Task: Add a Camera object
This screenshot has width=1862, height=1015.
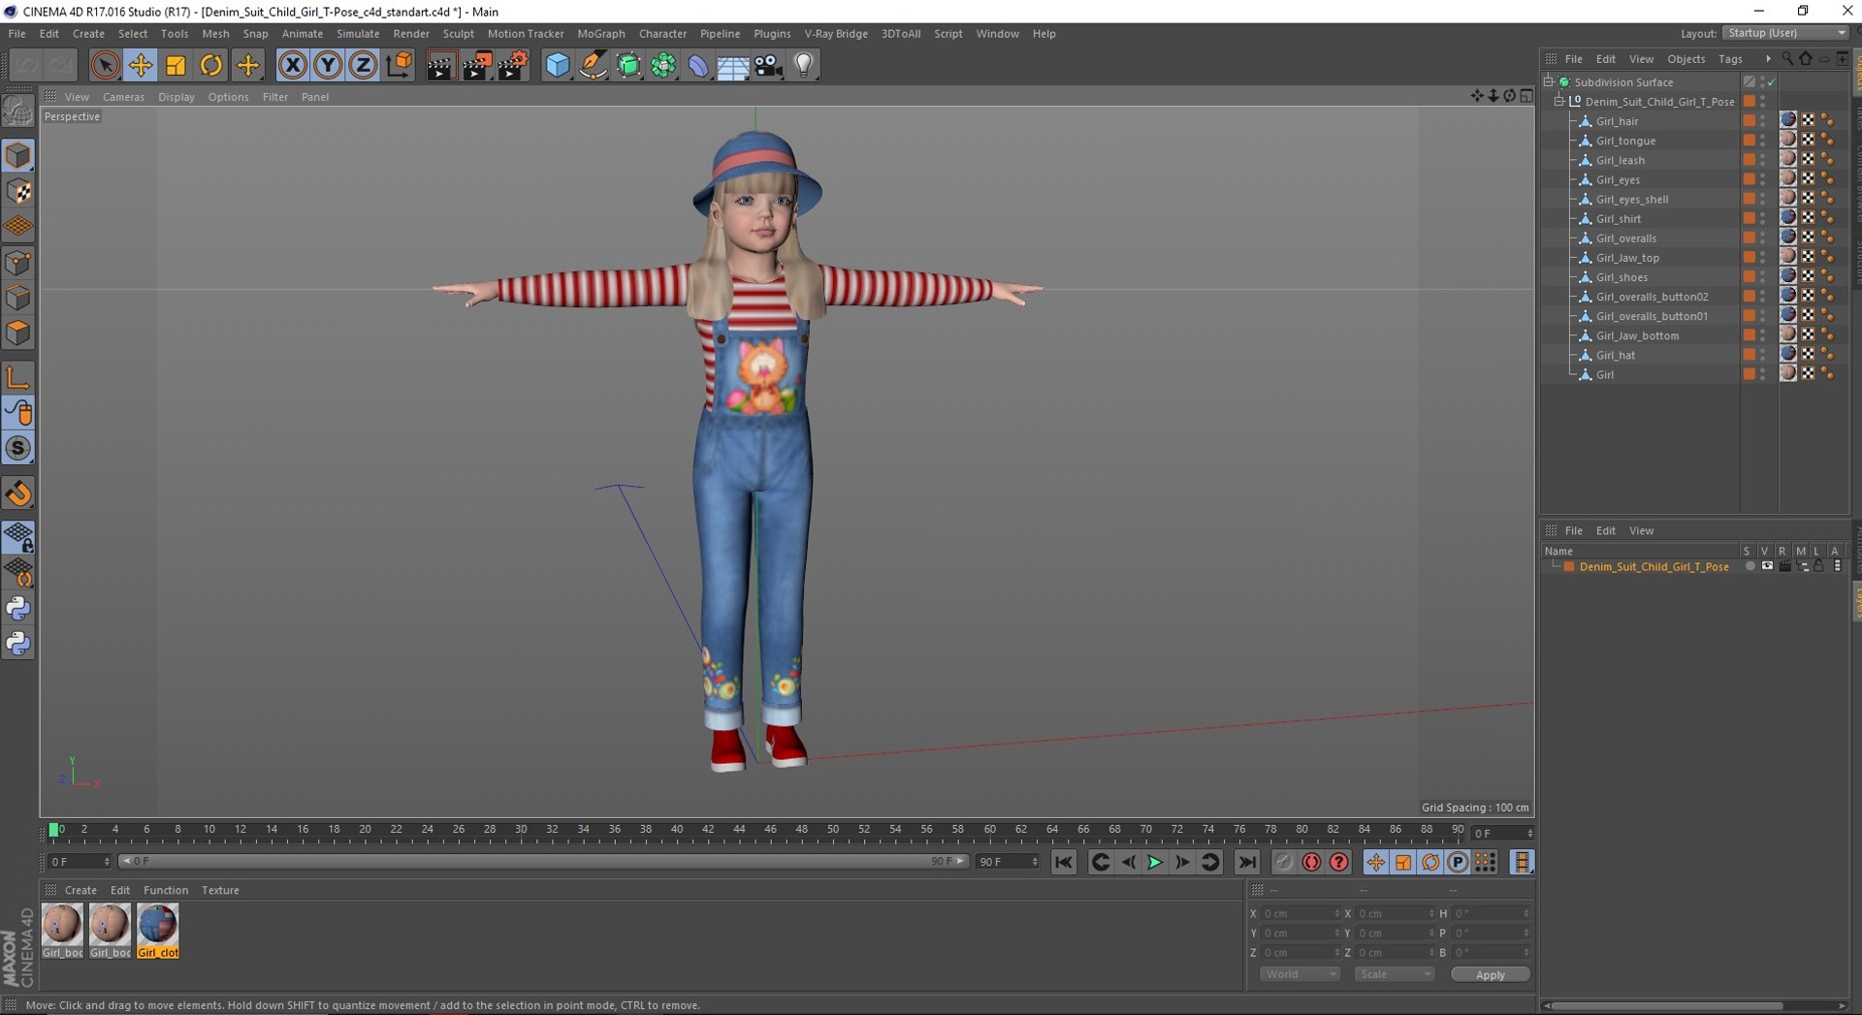Action: click(x=768, y=65)
